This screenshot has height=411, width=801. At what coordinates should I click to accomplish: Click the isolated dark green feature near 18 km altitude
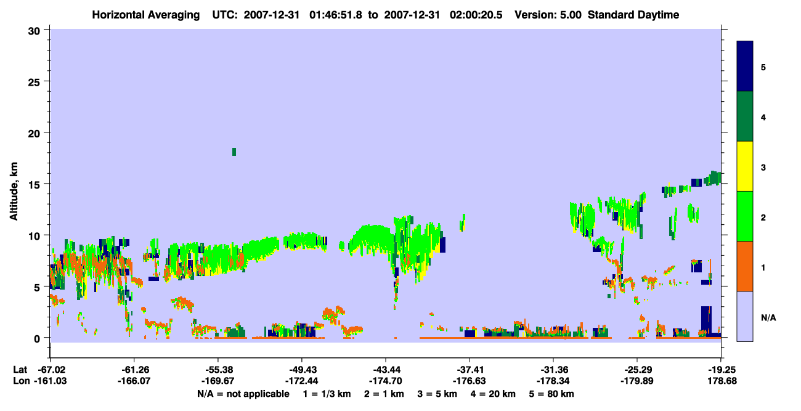point(234,152)
